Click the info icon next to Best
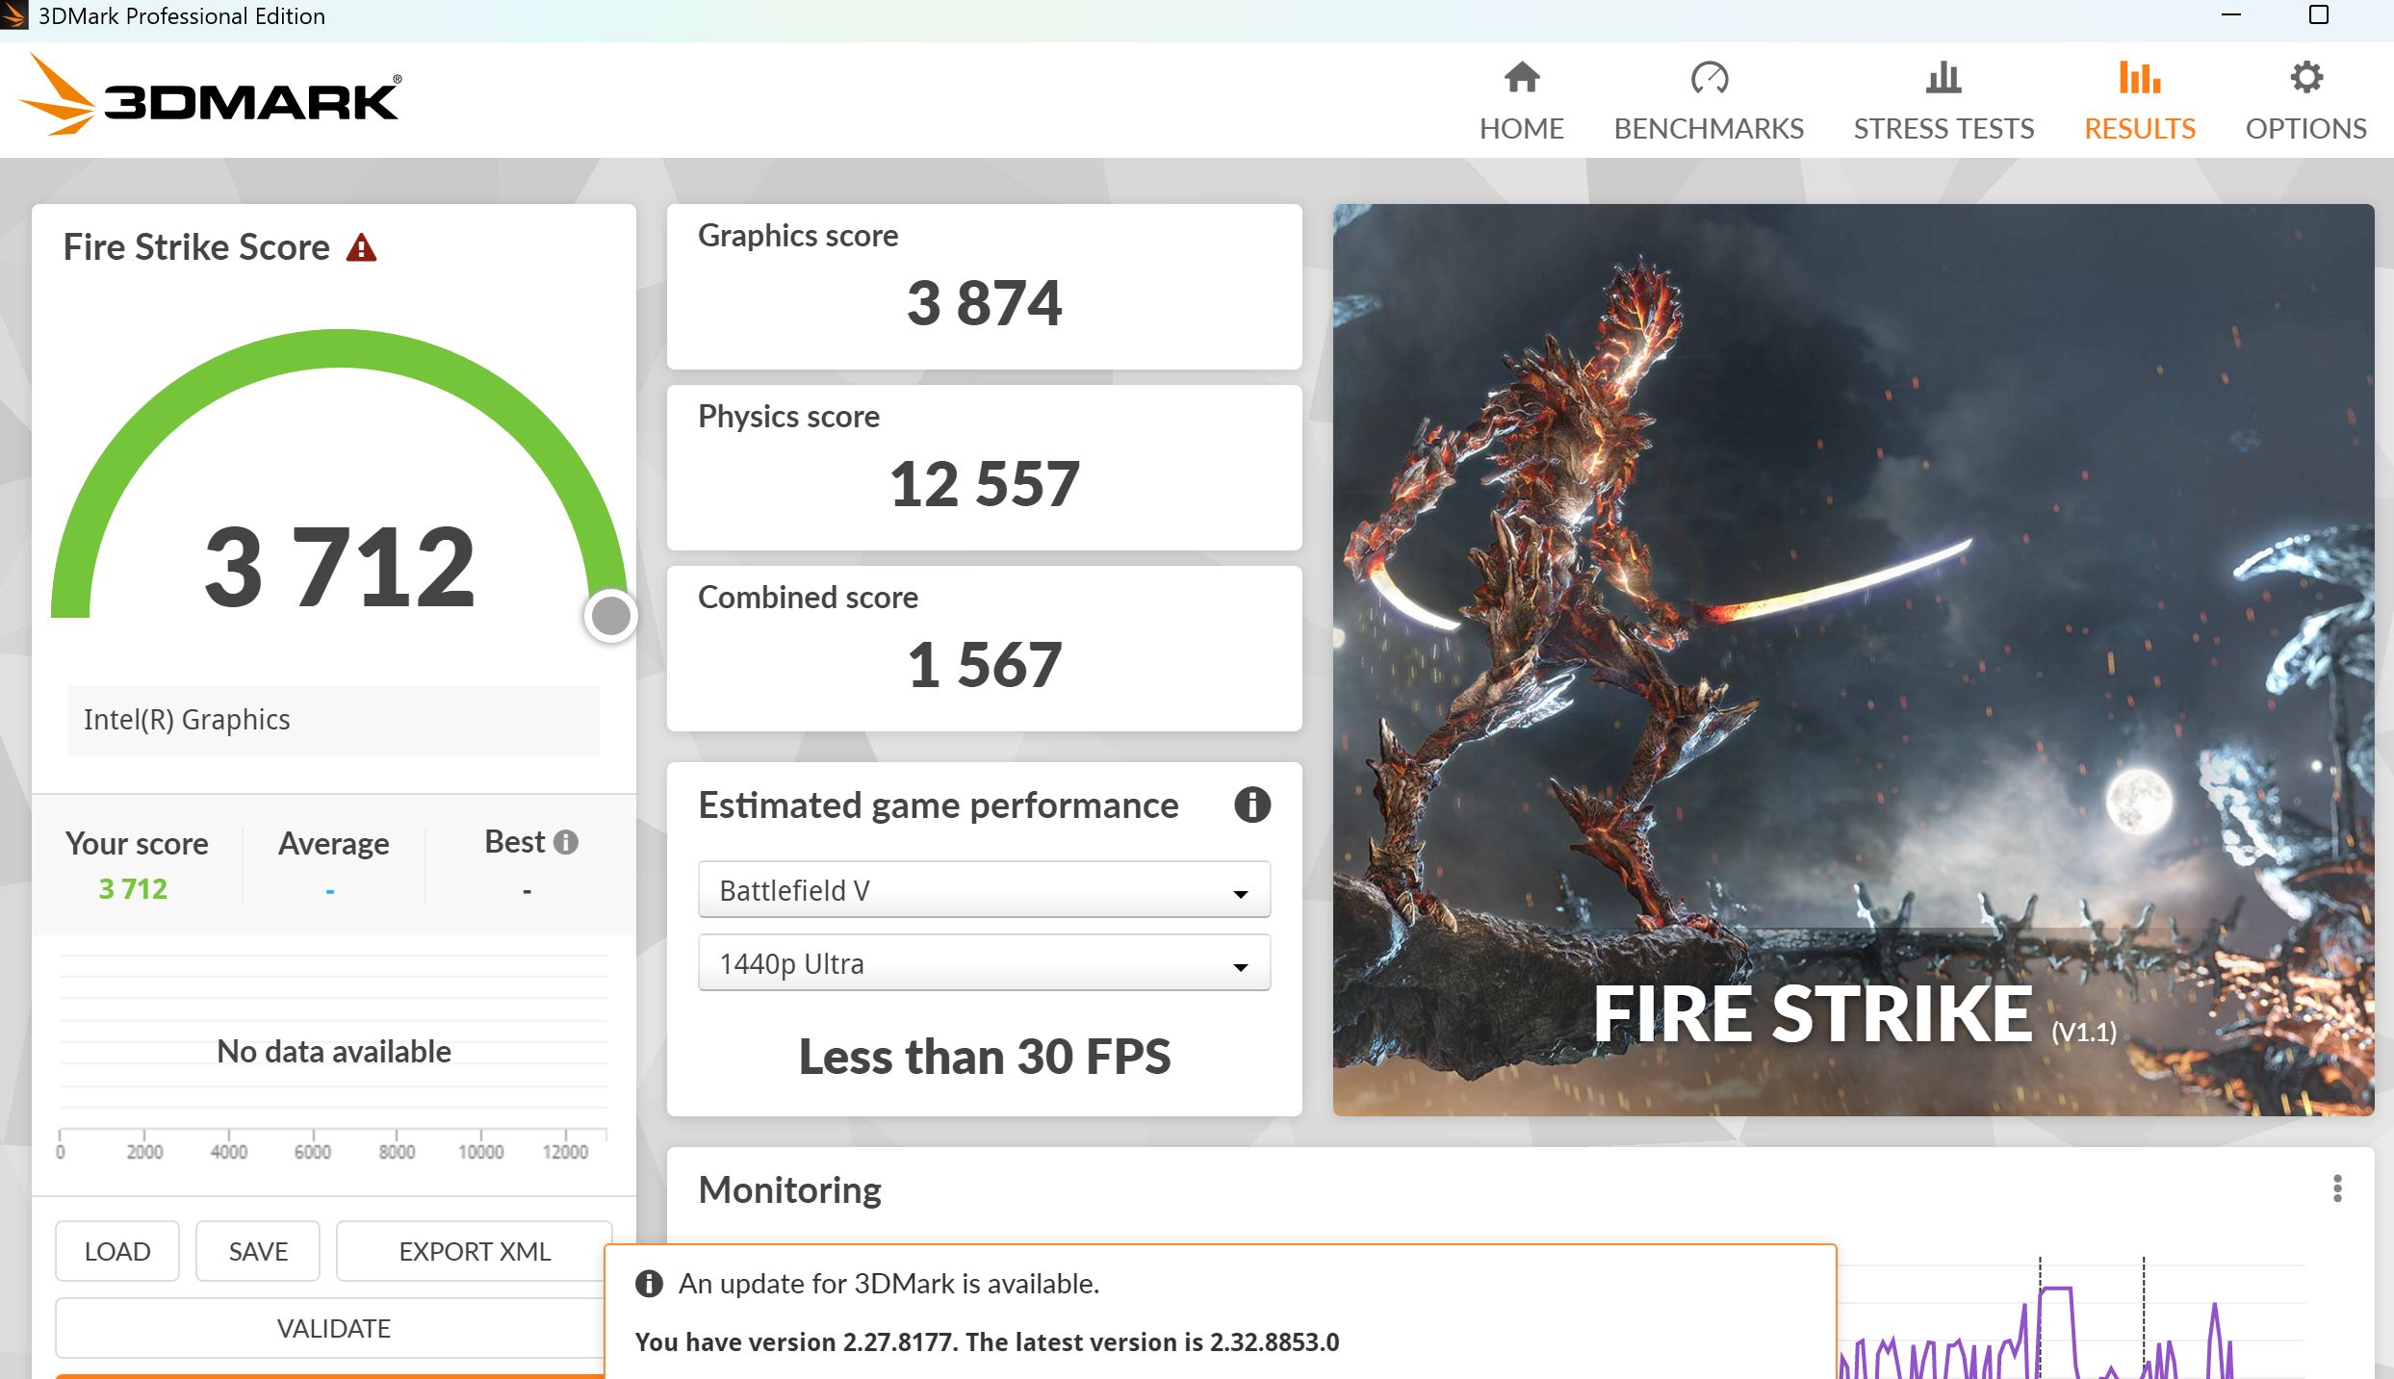This screenshot has width=2394, height=1379. 566,842
